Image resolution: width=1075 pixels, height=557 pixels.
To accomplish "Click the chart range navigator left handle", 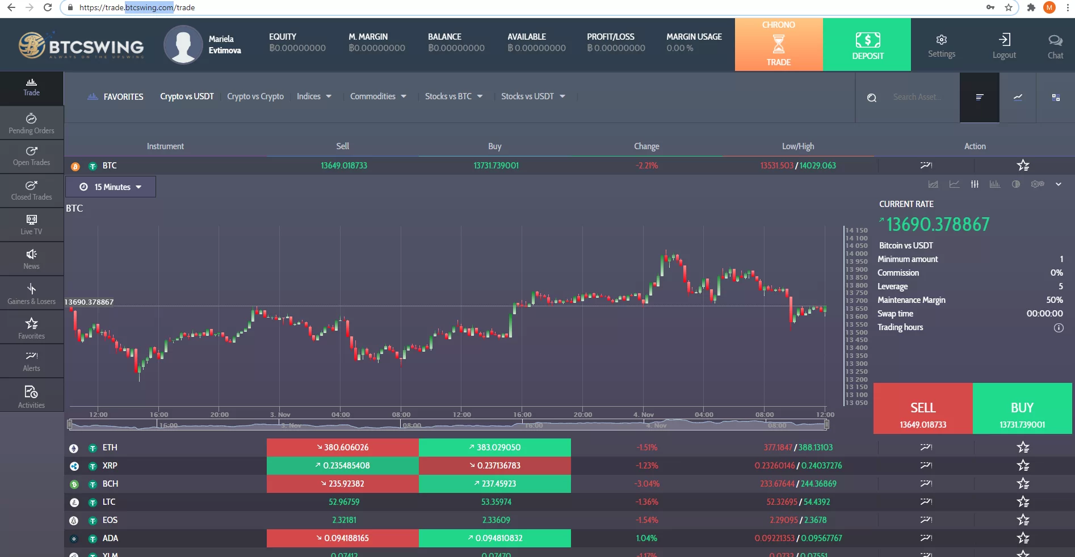I will coord(69,424).
